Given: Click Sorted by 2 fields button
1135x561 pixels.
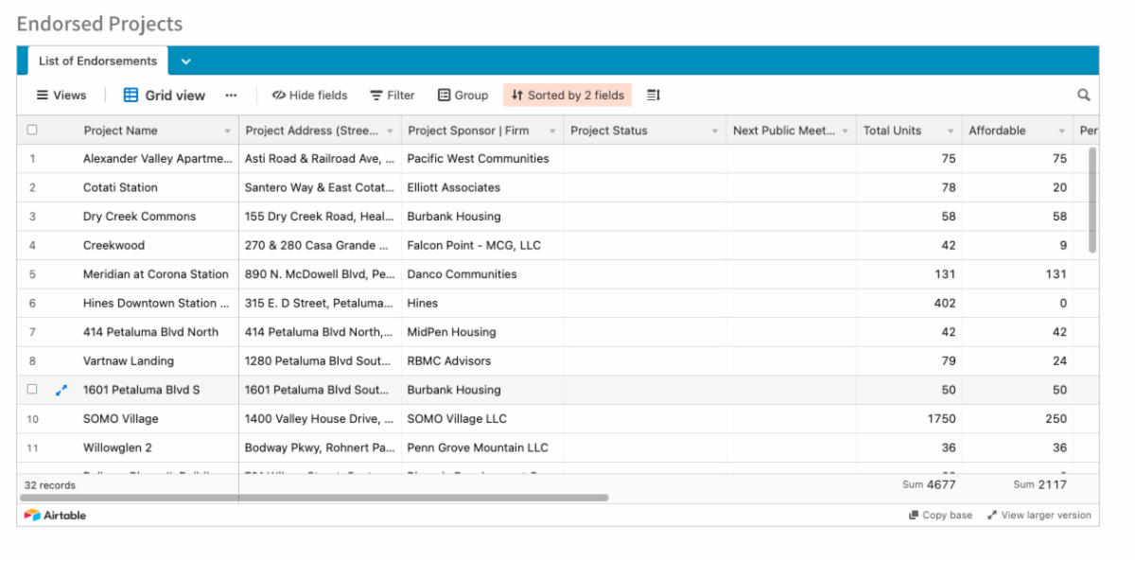Looking at the screenshot, I should [x=567, y=95].
